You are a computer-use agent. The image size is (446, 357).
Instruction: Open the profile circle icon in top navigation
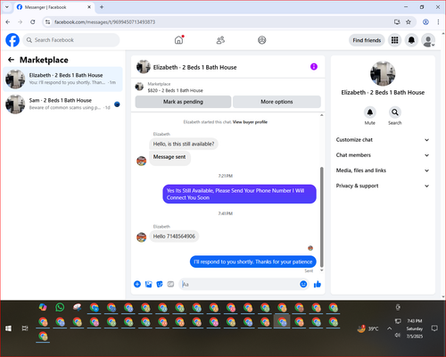pyautogui.click(x=262, y=40)
